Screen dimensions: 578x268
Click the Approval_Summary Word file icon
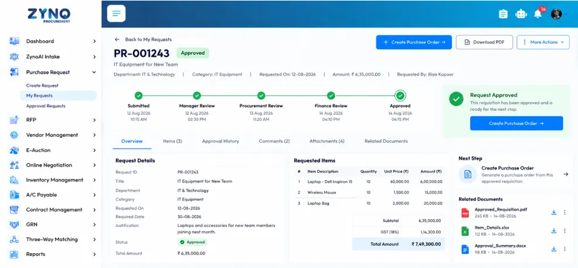(465, 249)
